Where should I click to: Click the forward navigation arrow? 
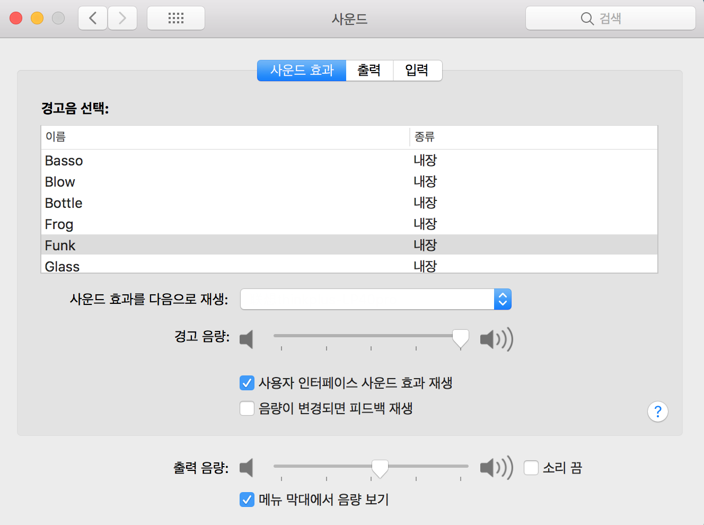[122, 17]
